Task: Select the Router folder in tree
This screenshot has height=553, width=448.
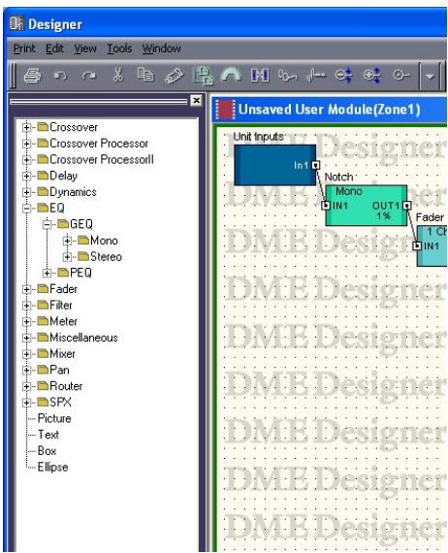Action: [66, 386]
